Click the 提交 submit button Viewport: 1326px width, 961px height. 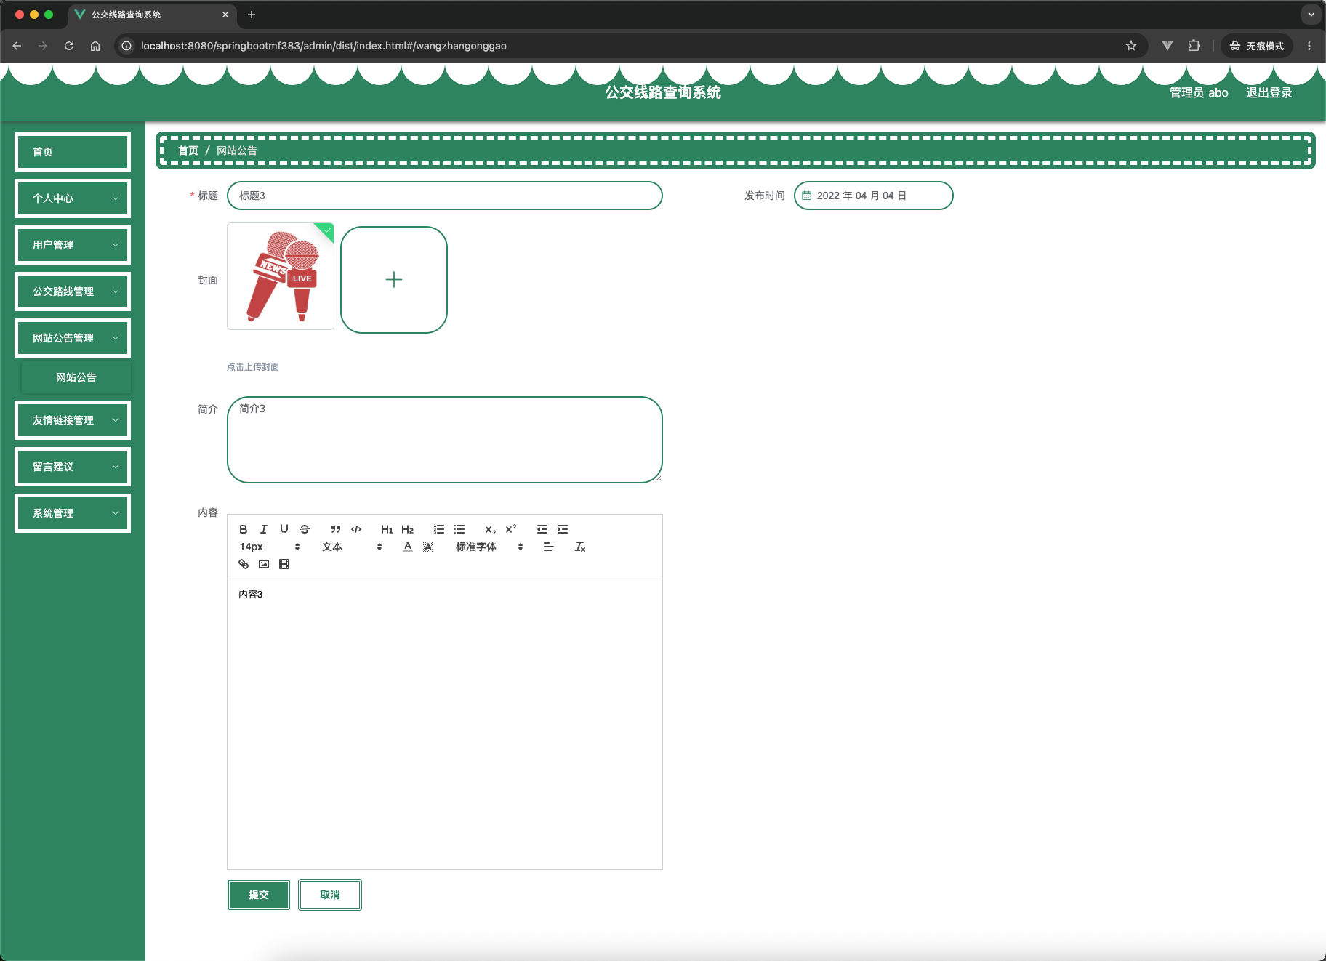(x=259, y=895)
